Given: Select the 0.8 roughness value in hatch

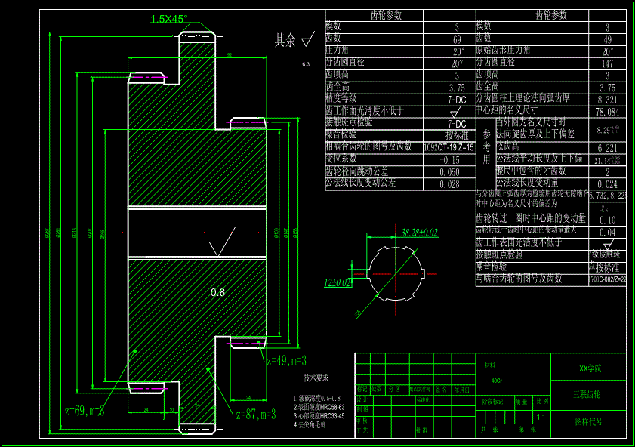Looking at the screenshot, I should tap(218, 292).
